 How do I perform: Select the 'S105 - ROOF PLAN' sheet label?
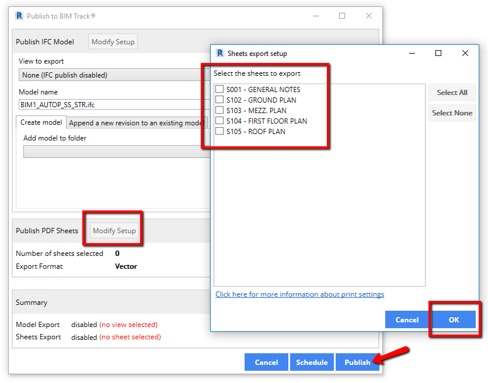[256, 132]
